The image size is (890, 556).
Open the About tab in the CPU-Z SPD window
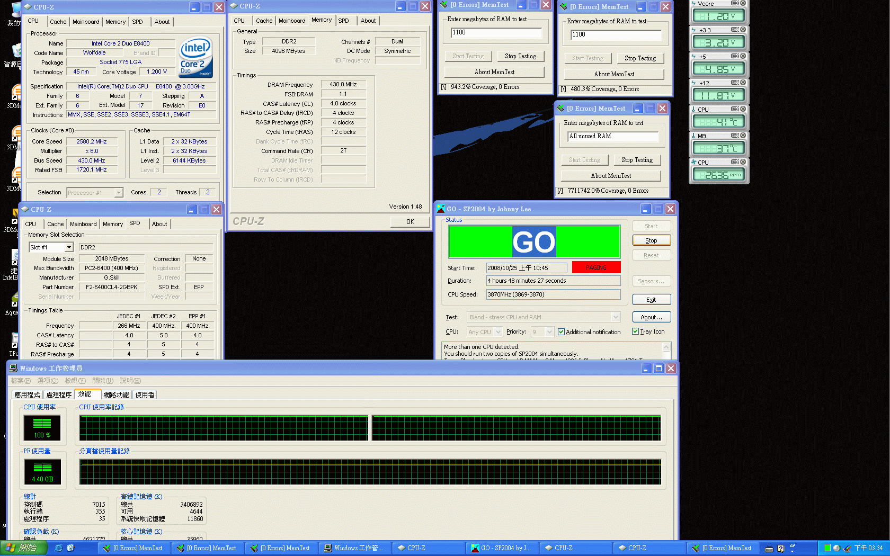(x=159, y=224)
